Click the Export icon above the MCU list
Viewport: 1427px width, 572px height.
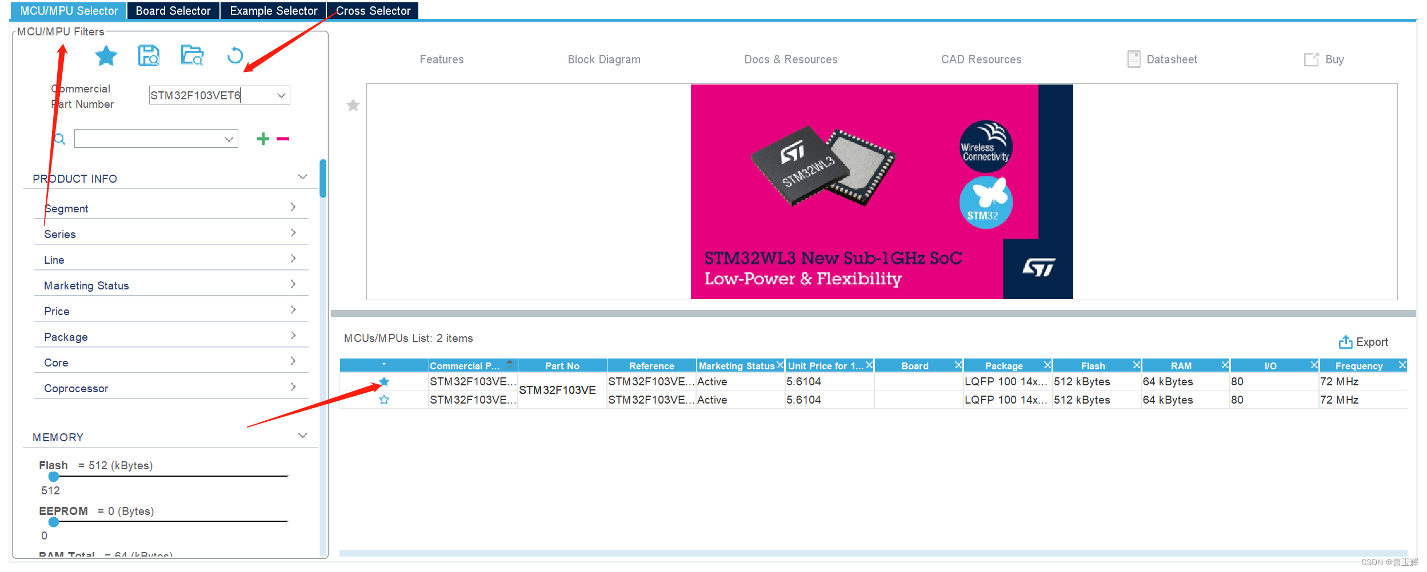(x=1345, y=342)
